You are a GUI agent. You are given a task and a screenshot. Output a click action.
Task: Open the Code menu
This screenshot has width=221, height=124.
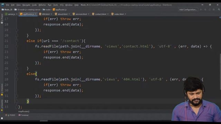coord(34,5)
